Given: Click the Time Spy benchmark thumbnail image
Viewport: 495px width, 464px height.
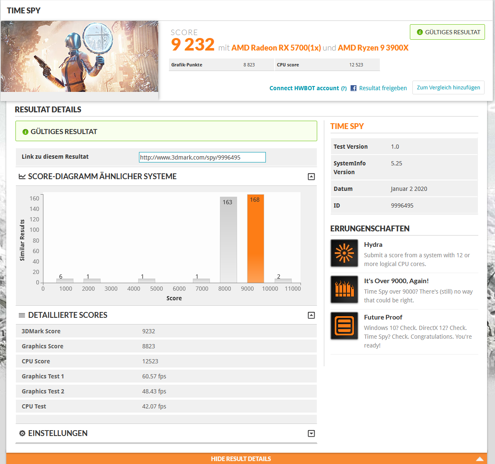Looking at the screenshot, I should coord(80,56).
